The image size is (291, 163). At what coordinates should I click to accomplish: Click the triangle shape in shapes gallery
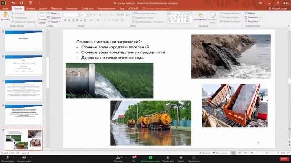coord(169,17)
